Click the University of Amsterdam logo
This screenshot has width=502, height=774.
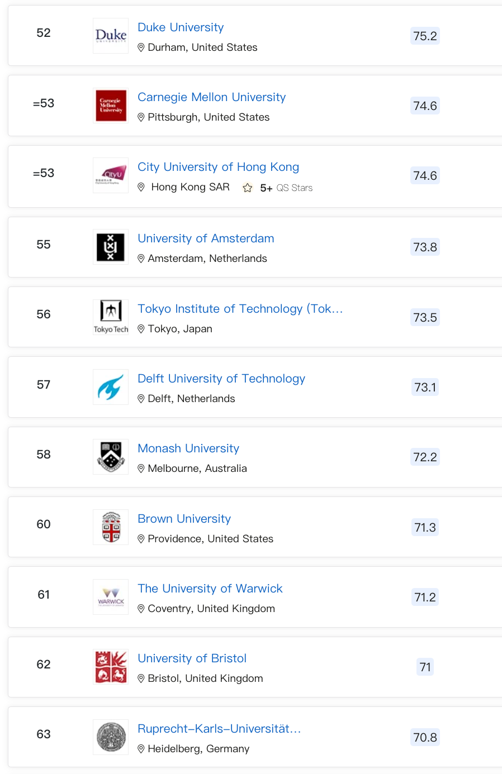111,247
